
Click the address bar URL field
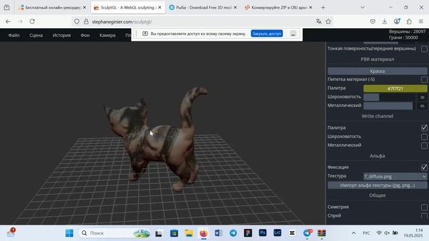[x=202, y=21]
